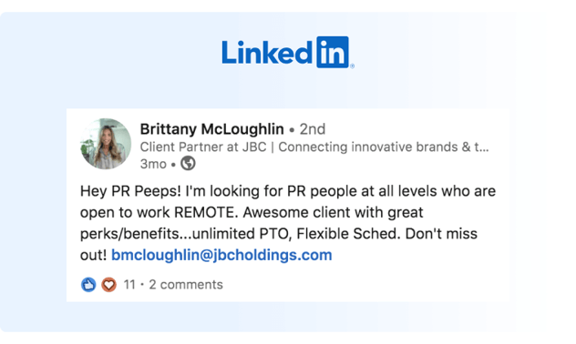This screenshot has width=576, height=344.
Task: Click the 3mo post timestamp
Action: click(x=153, y=164)
